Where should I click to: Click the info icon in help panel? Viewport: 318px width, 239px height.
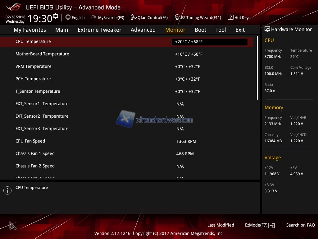coord(7,190)
